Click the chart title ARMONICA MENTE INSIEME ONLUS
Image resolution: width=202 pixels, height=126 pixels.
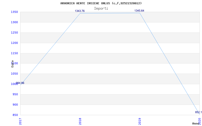pos(101,3)
